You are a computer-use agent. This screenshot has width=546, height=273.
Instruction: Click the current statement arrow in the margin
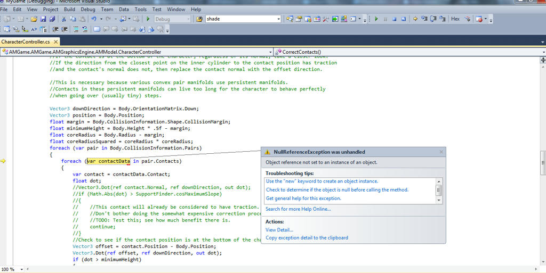tap(3, 161)
